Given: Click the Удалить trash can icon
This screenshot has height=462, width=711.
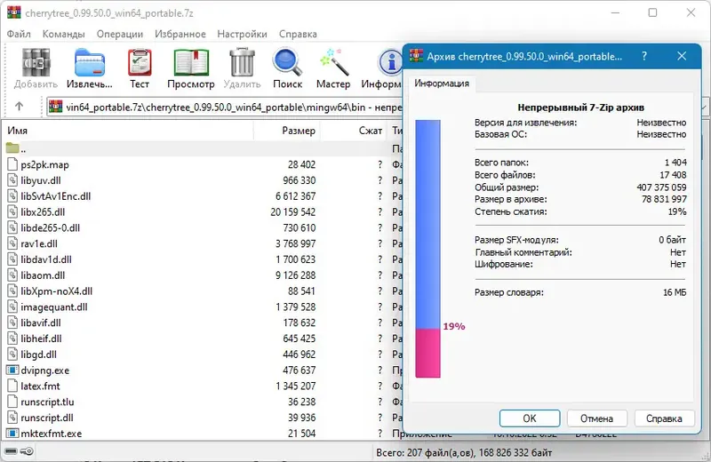Looking at the screenshot, I should 242,62.
